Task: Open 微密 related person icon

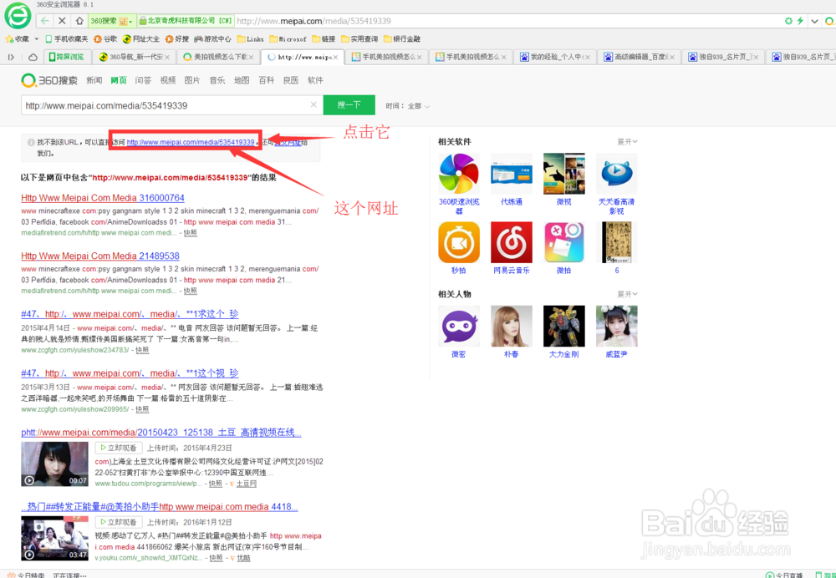Action: (x=458, y=326)
